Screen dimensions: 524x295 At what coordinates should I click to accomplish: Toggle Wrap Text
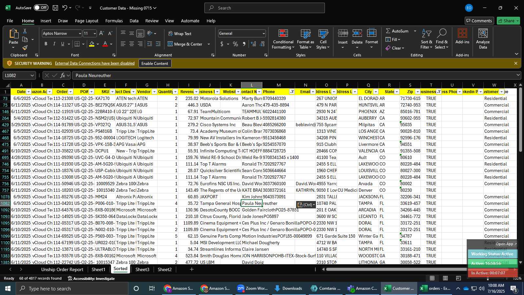180,33
